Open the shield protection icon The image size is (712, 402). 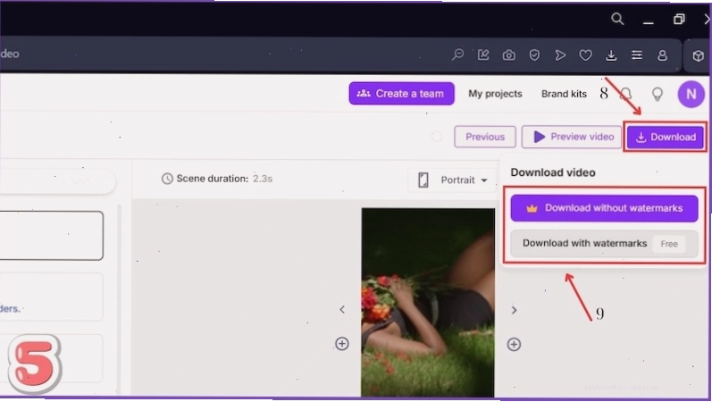[534, 55]
